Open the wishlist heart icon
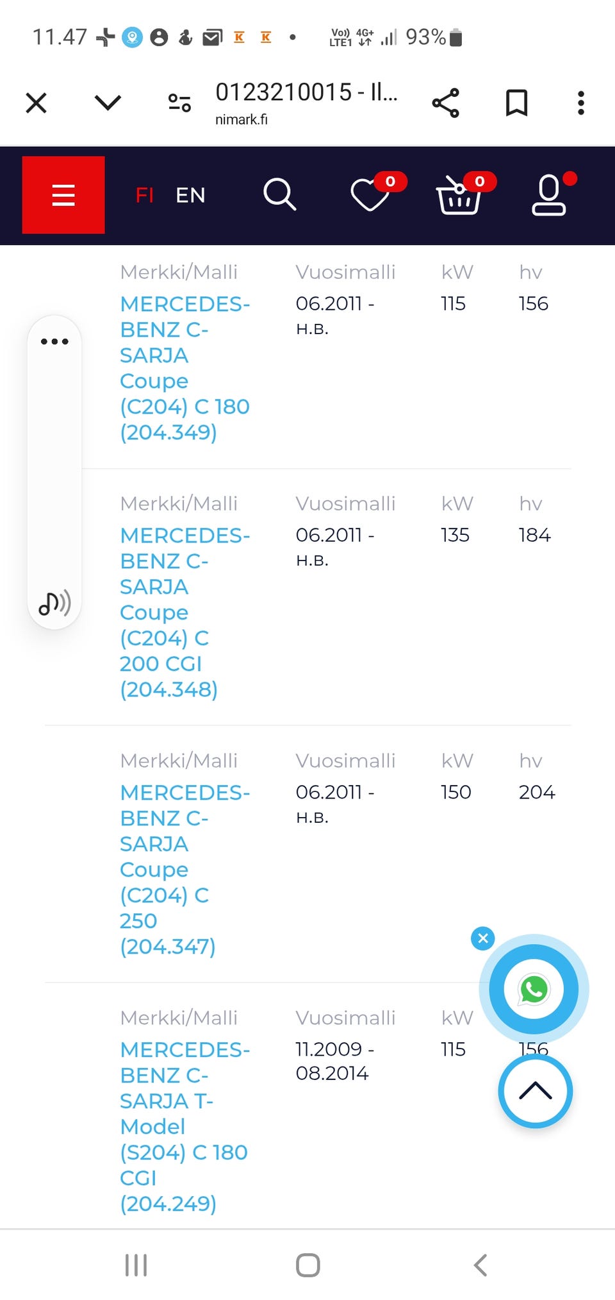The width and height of the screenshot is (615, 1300). coord(370,194)
